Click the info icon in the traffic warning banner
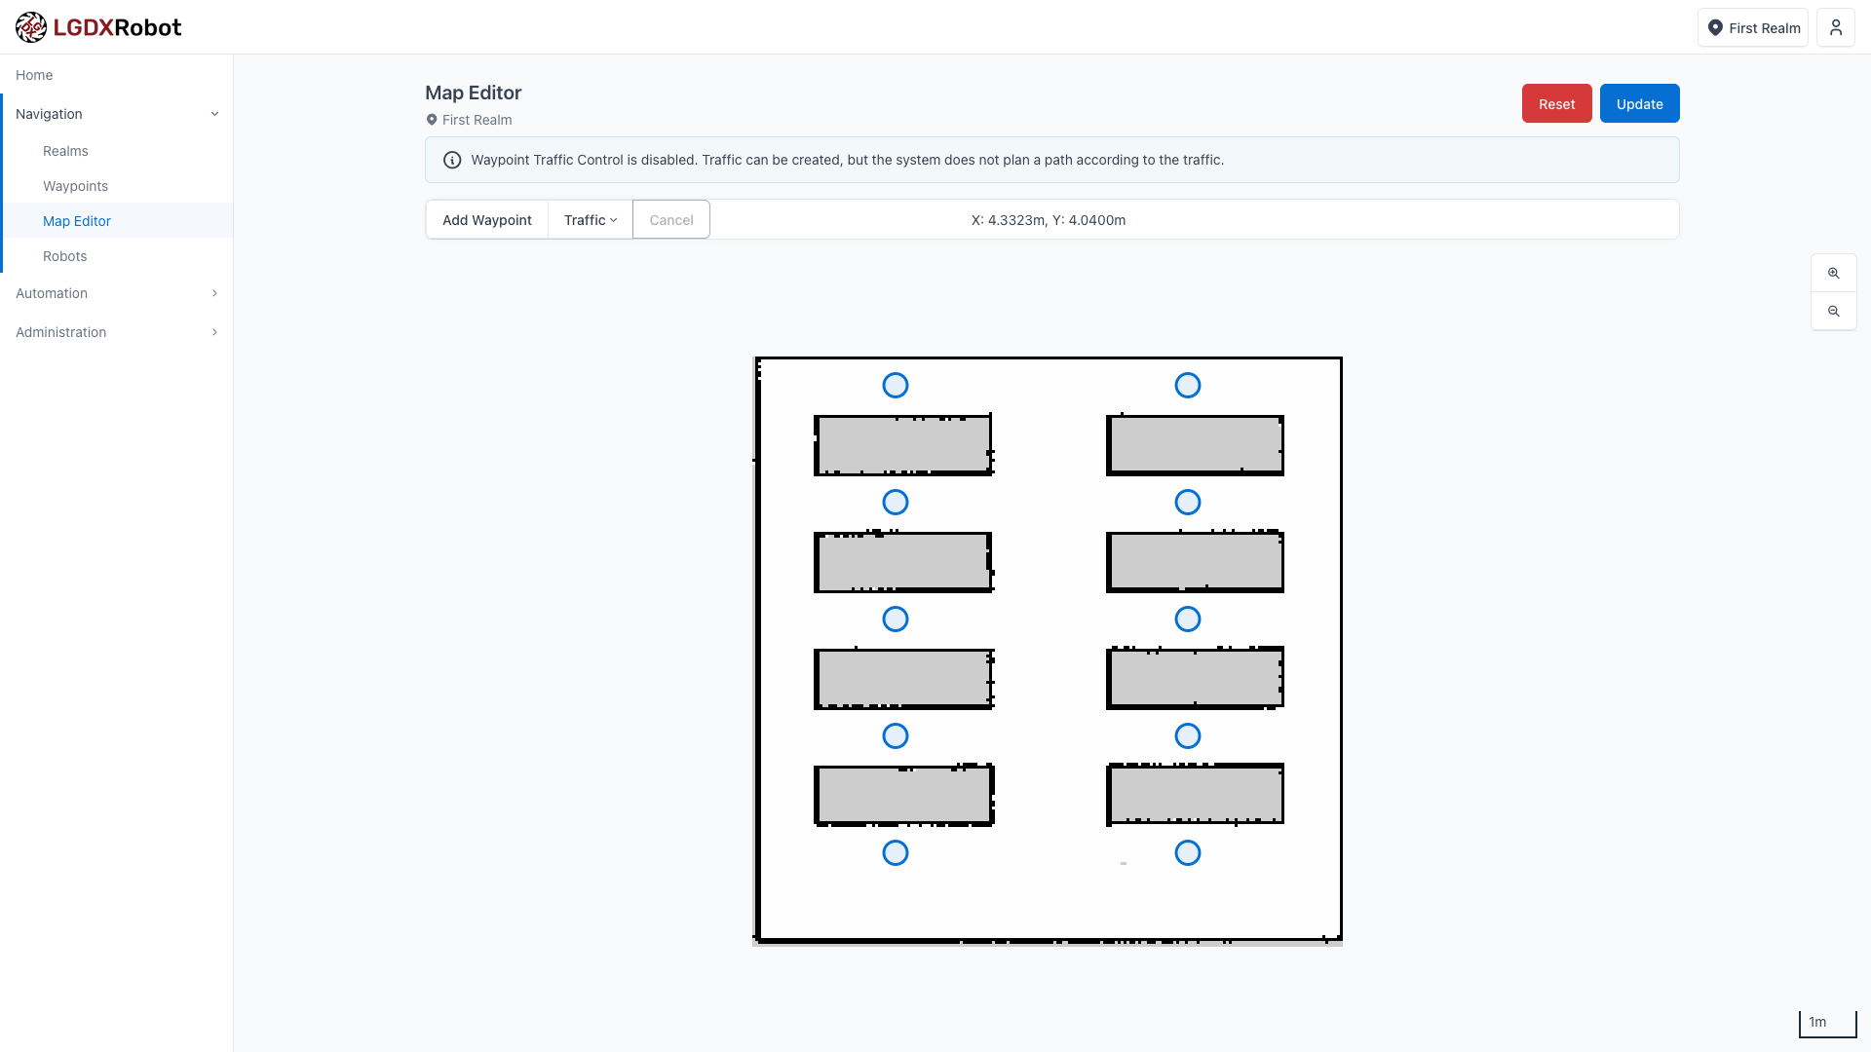The width and height of the screenshot is (1871, 1052). coord(452,160)
